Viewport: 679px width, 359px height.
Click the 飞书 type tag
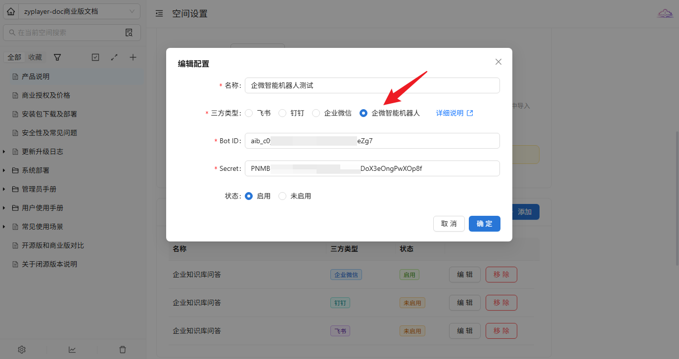340,331
